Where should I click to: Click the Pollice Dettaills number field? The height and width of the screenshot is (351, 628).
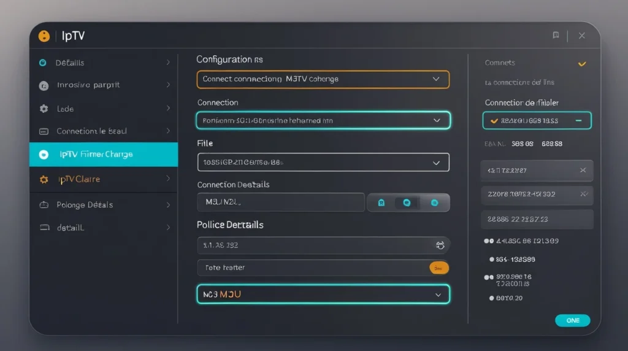coord(323,245)
